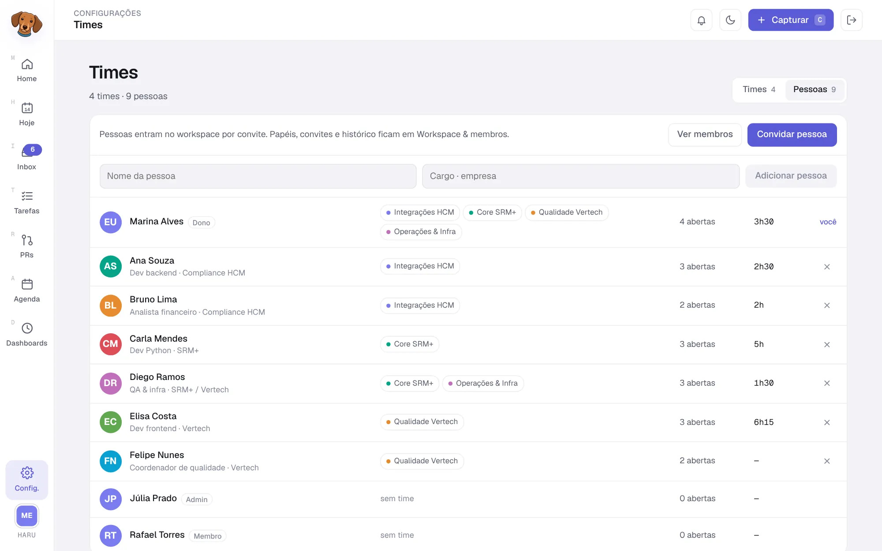Screen dimensions: 882x551
Task: Open Agenda calendar icon
Action: pyautogui.click(x=27, y=284)
